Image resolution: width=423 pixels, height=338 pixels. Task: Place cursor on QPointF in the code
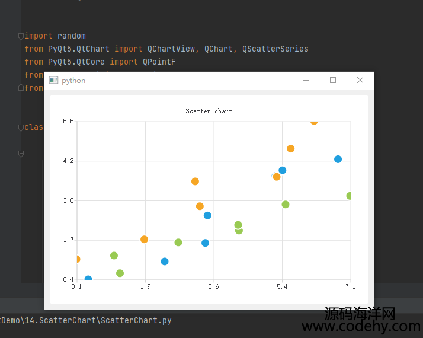click(x=159, y=62)
